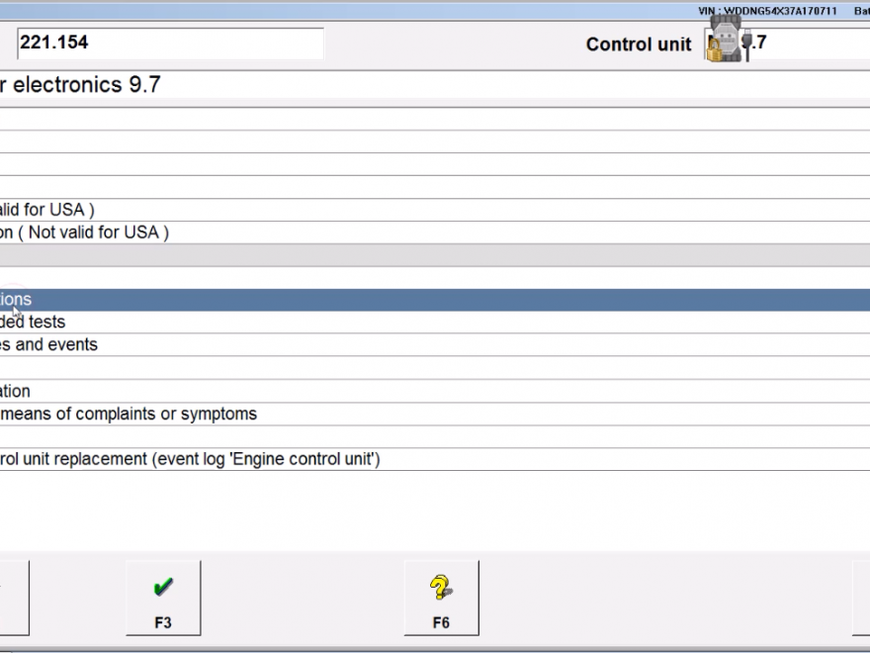
Task: Click the Control unit field ending in .7
Action: pyautogui.click(x=788, y=44)
